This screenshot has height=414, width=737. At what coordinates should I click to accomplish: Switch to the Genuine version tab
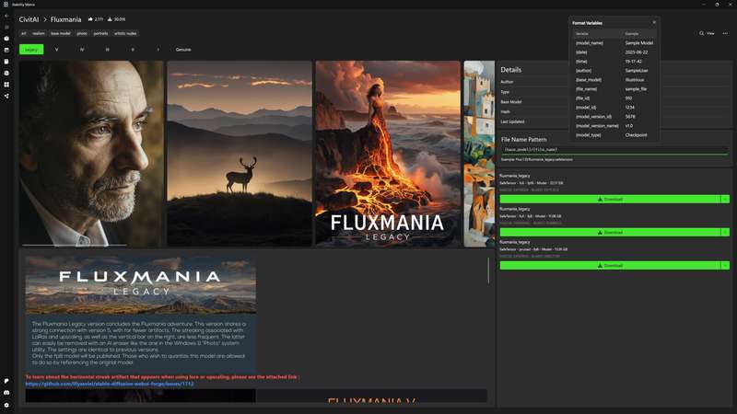[x=183, y=49]
